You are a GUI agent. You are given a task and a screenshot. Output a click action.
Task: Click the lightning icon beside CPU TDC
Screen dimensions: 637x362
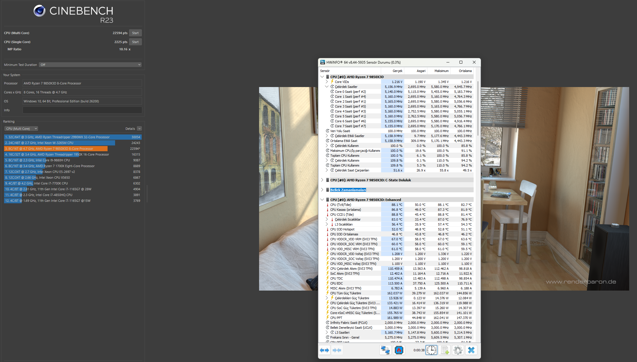[x=328, y=278]
